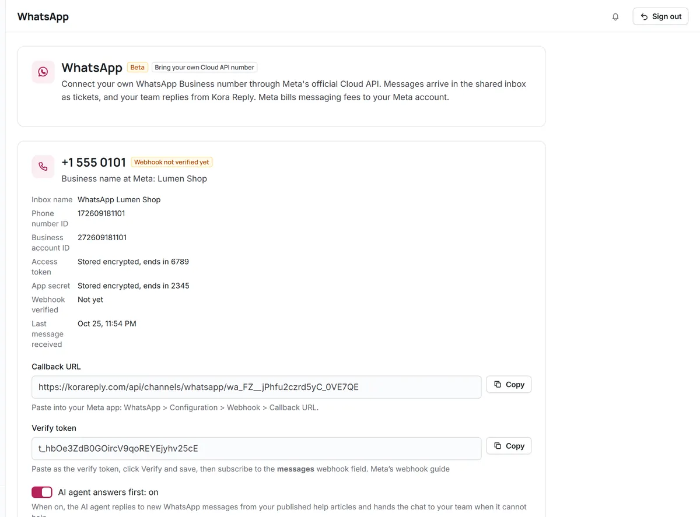Click the Sign out button
This screenshot has height=517, width=700.
[x=660, y=16]
